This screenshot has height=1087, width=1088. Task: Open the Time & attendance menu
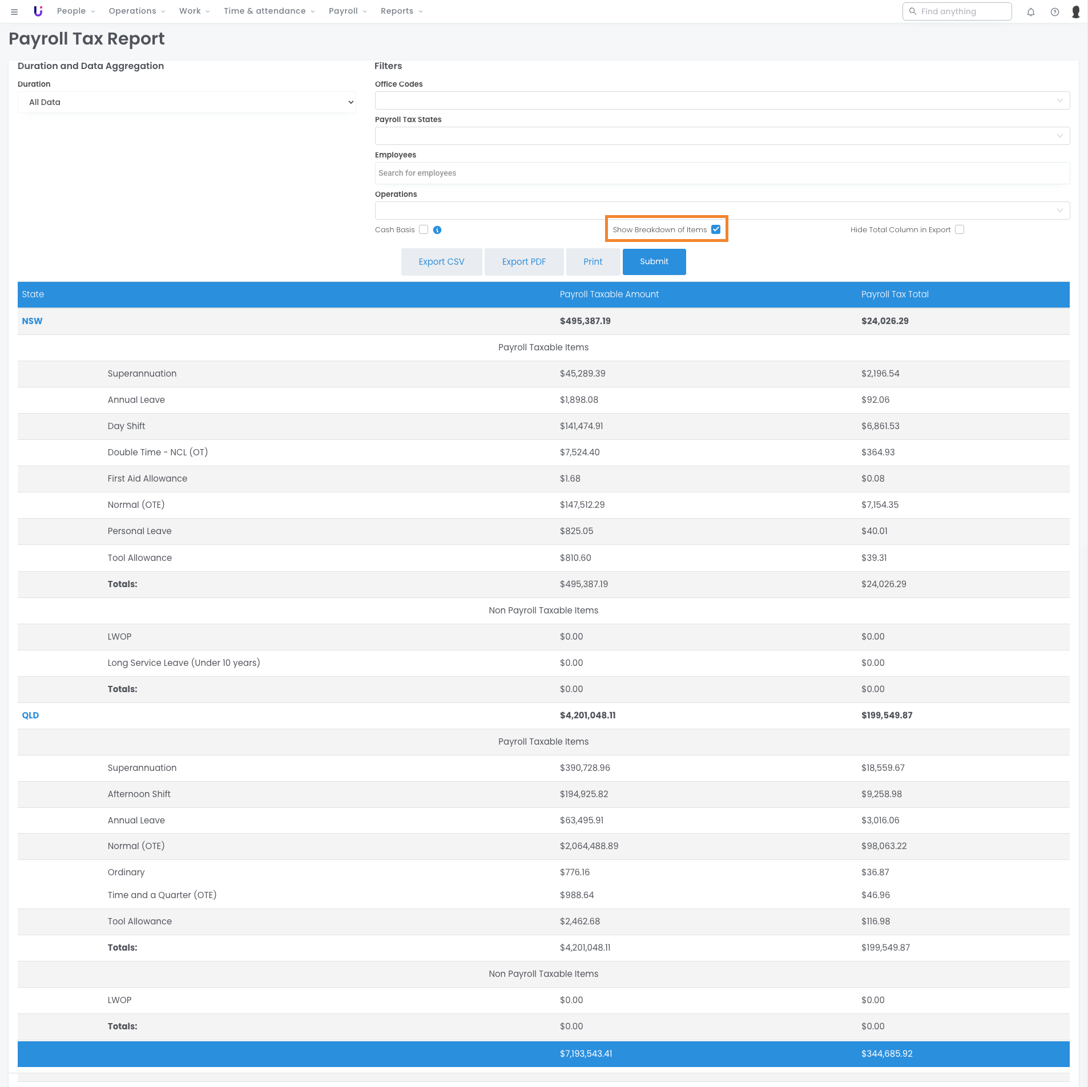point(268,11)
